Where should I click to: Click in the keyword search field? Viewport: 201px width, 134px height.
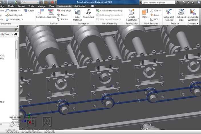tap(158, 3)
